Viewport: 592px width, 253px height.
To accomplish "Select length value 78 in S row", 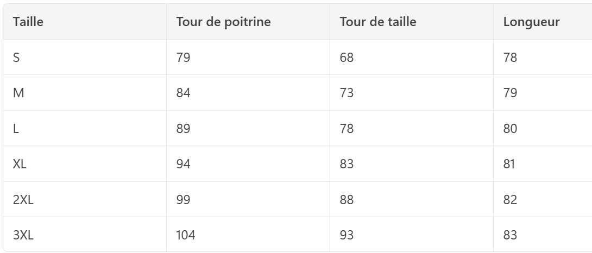I will [510, 58].
